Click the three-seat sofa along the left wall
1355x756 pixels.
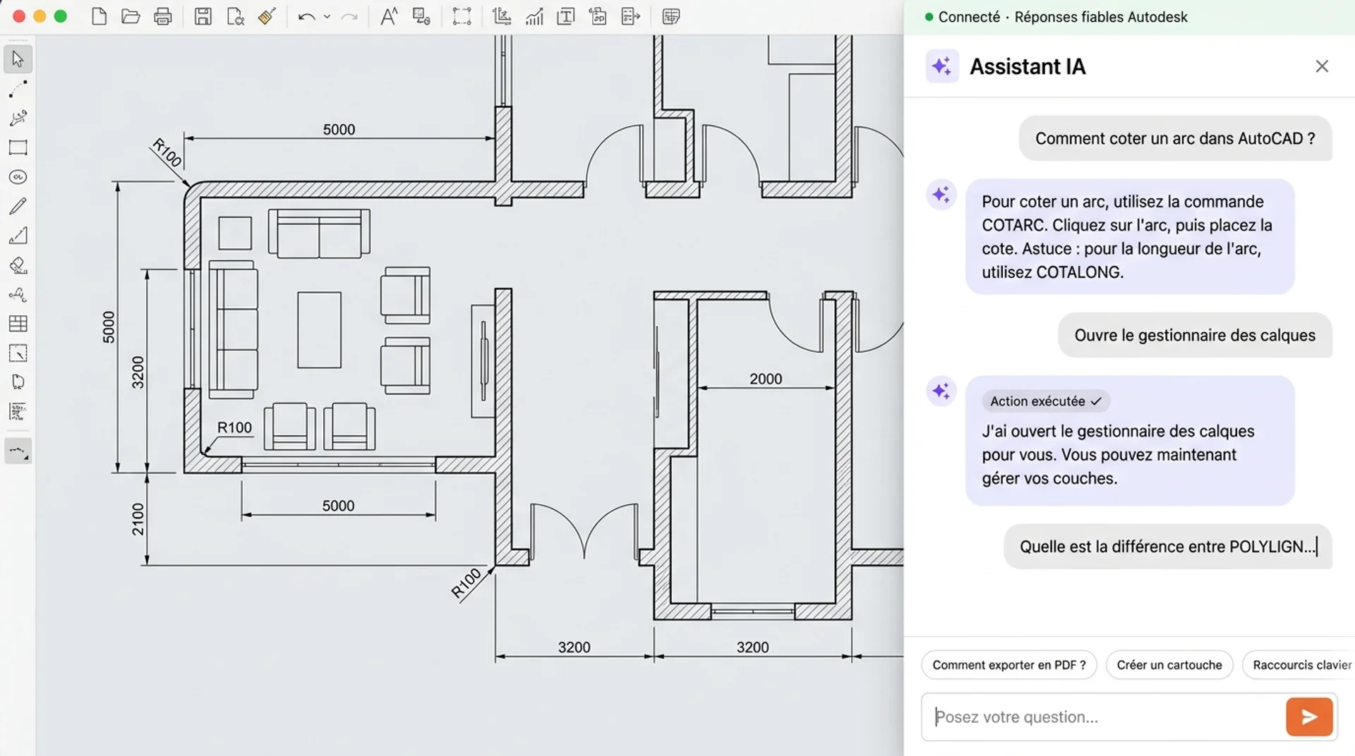coord(232,330)
